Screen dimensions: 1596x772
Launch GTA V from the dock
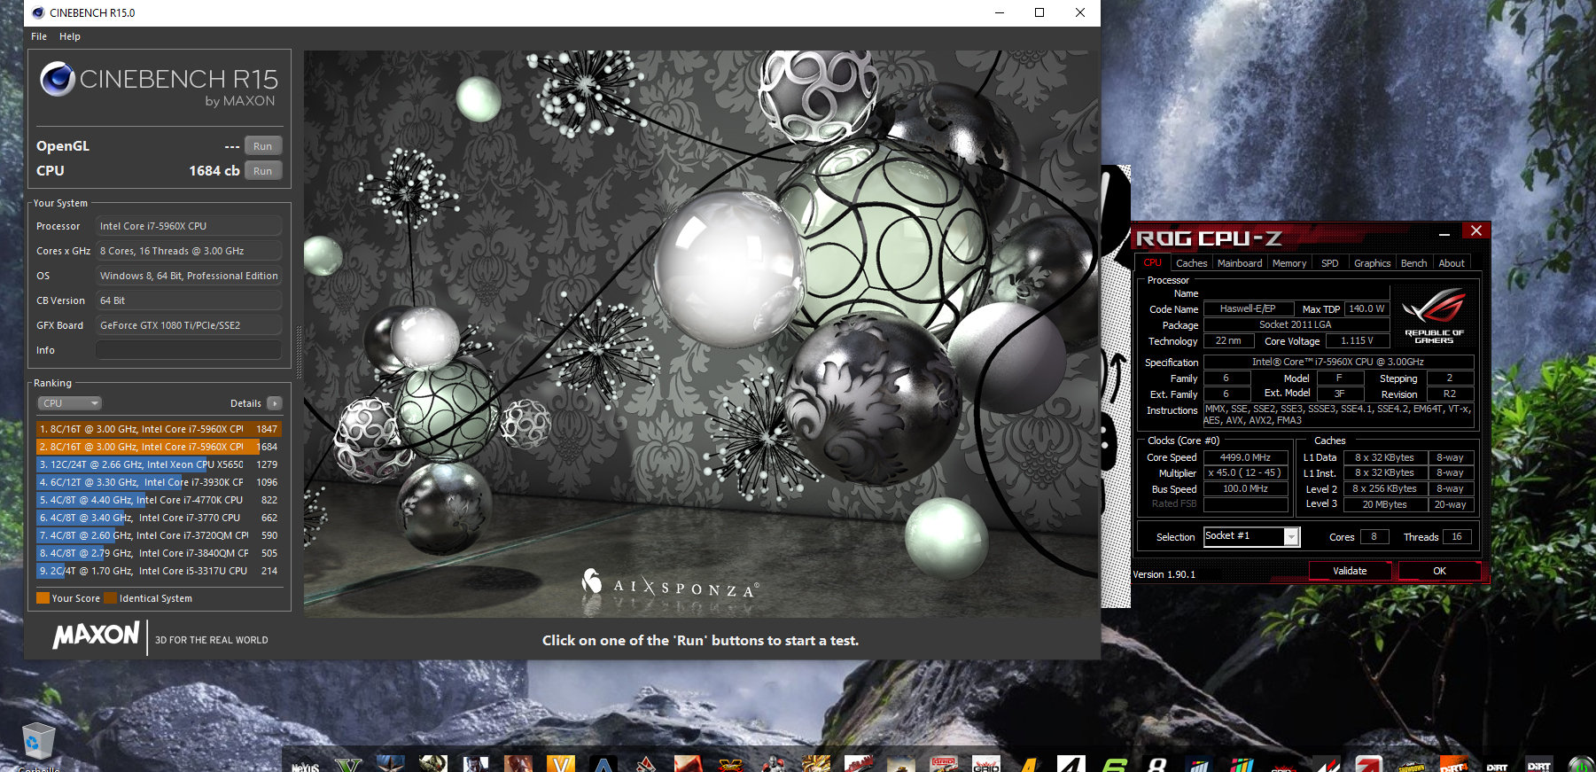click(x=347, y=763)
